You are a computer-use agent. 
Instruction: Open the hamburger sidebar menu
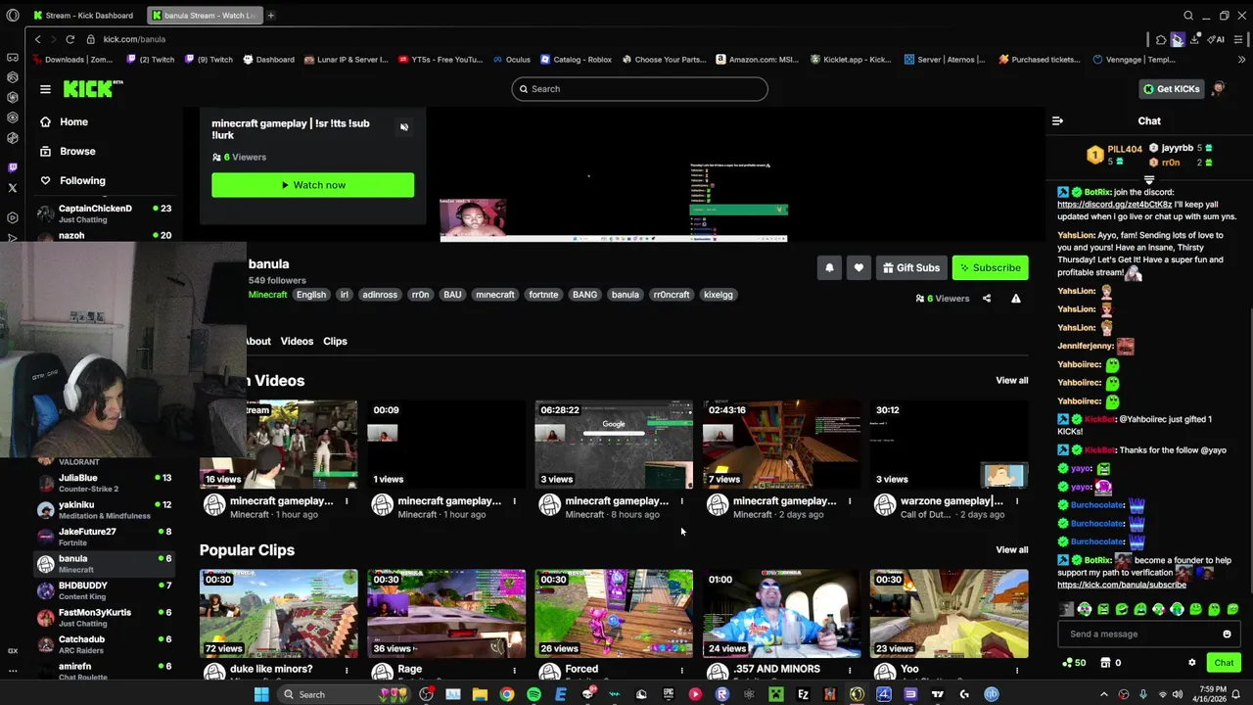click(45, 89)
